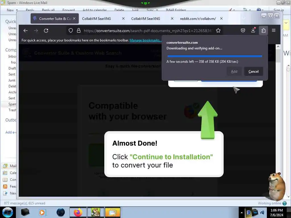Click the Add e-mail account link
This screenshot has width=291, height=218.
[11, 132]
